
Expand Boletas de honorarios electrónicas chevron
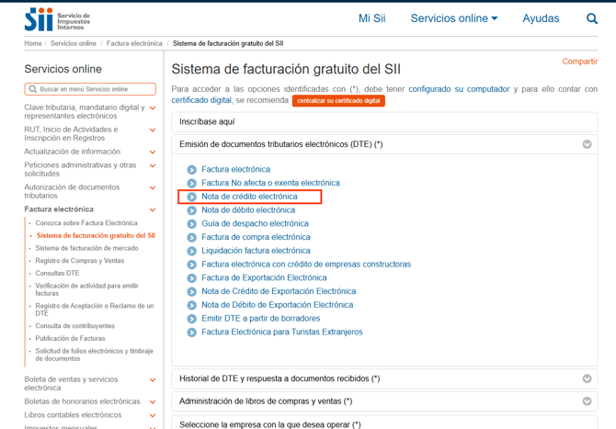pos(153,402)
